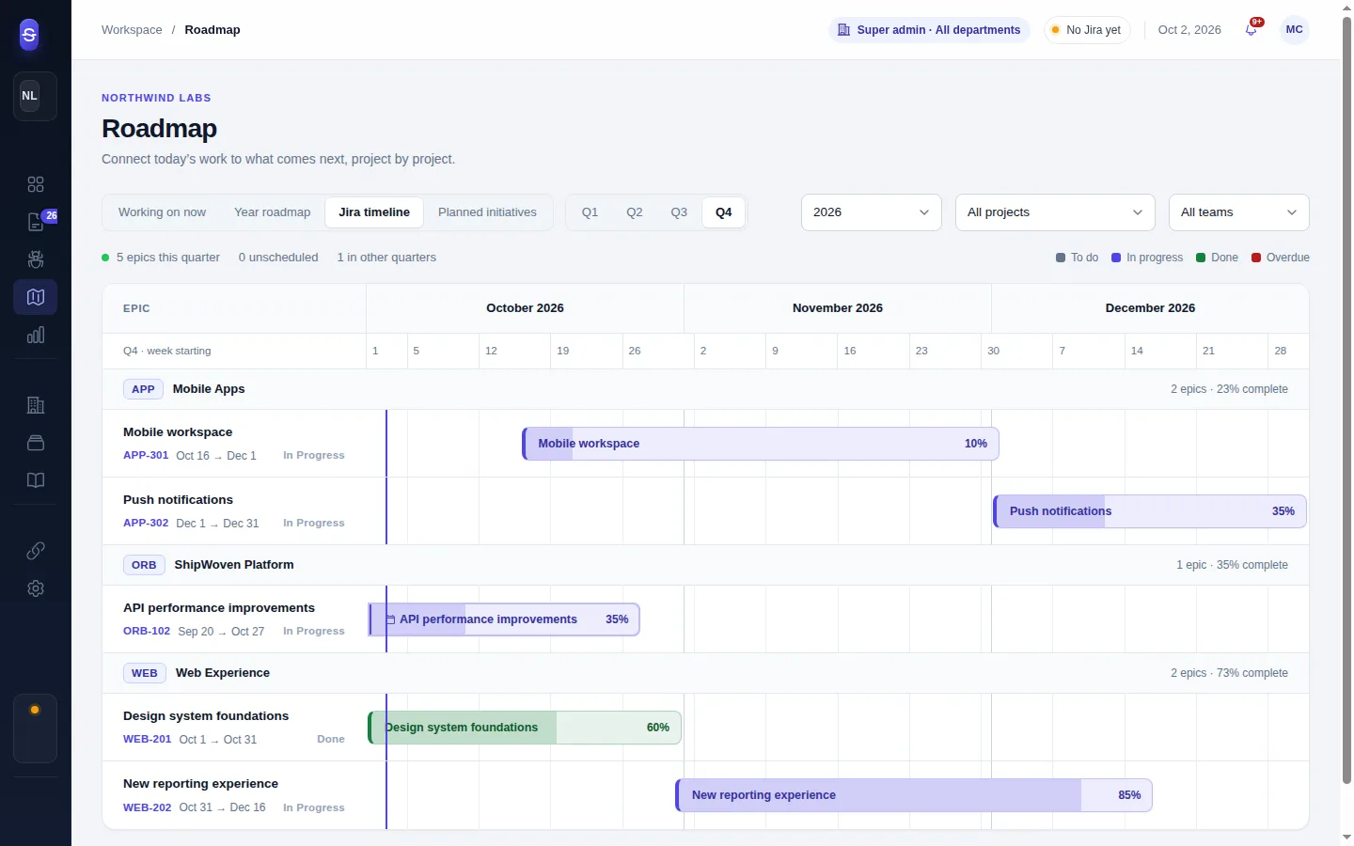Click the December 2026 month header

(1150, 308)
